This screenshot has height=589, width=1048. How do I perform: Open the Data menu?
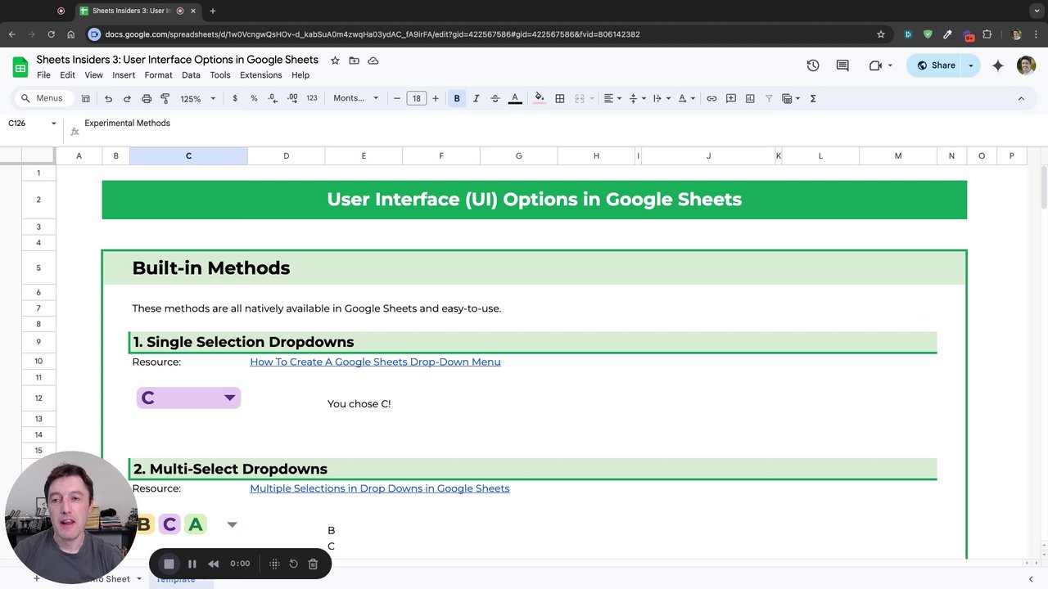click(x=191, y=75)
